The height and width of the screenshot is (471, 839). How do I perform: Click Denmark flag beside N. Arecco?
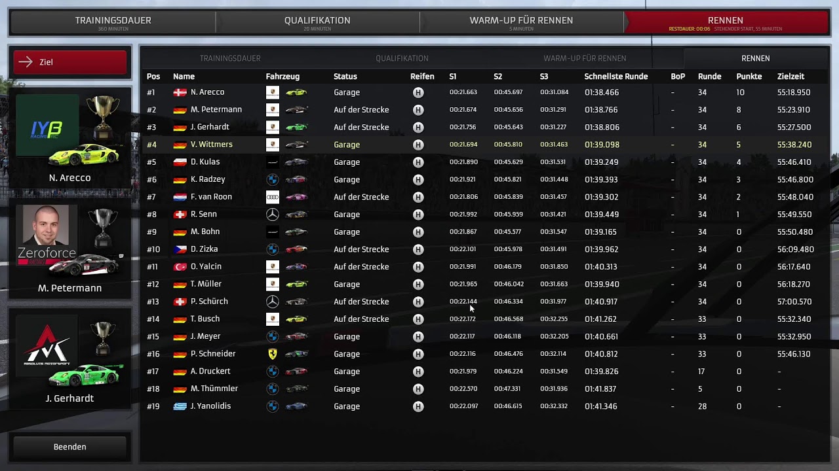(x=180, y=92)
